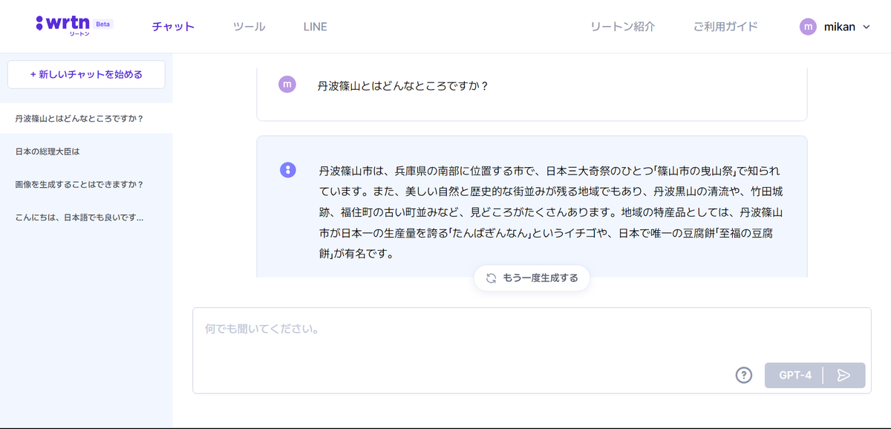Click the AI answer text about 丹波篠山市
This screenshot has height=429, width=891.
tap(550, 212)
